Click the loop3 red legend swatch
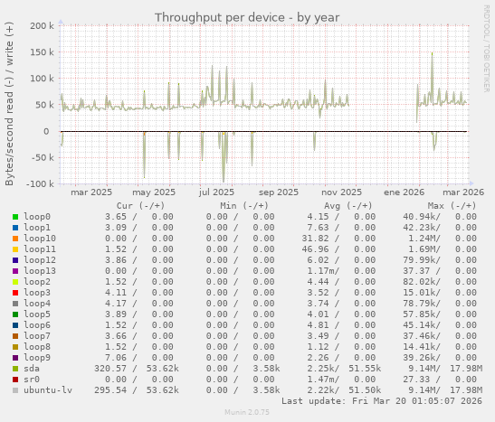 tap(15, 293)
